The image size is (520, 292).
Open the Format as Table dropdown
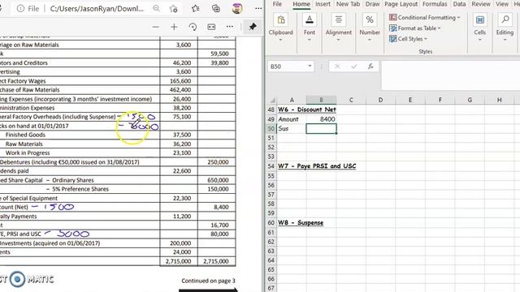pos(415,28)
